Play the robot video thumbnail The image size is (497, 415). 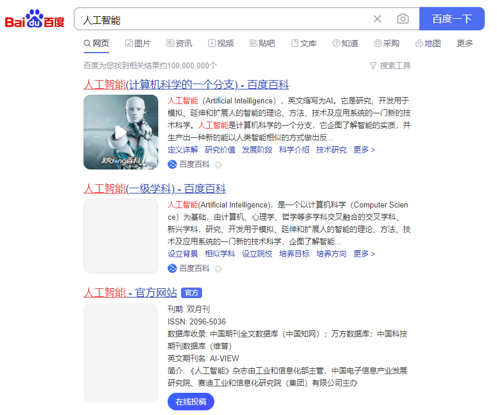[121, 132]
